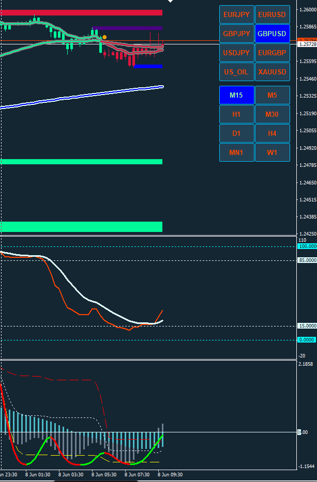The image size is (317, 482).
Task: Click the 15.0000 oscillator level label
Action: [307, 326]
